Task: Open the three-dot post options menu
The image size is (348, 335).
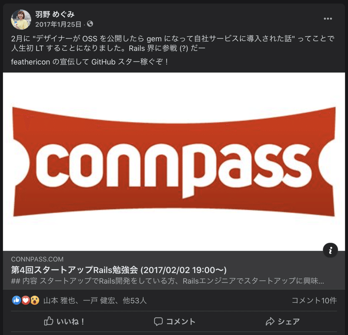Action: pyautogui.click(x=328, y=19)
